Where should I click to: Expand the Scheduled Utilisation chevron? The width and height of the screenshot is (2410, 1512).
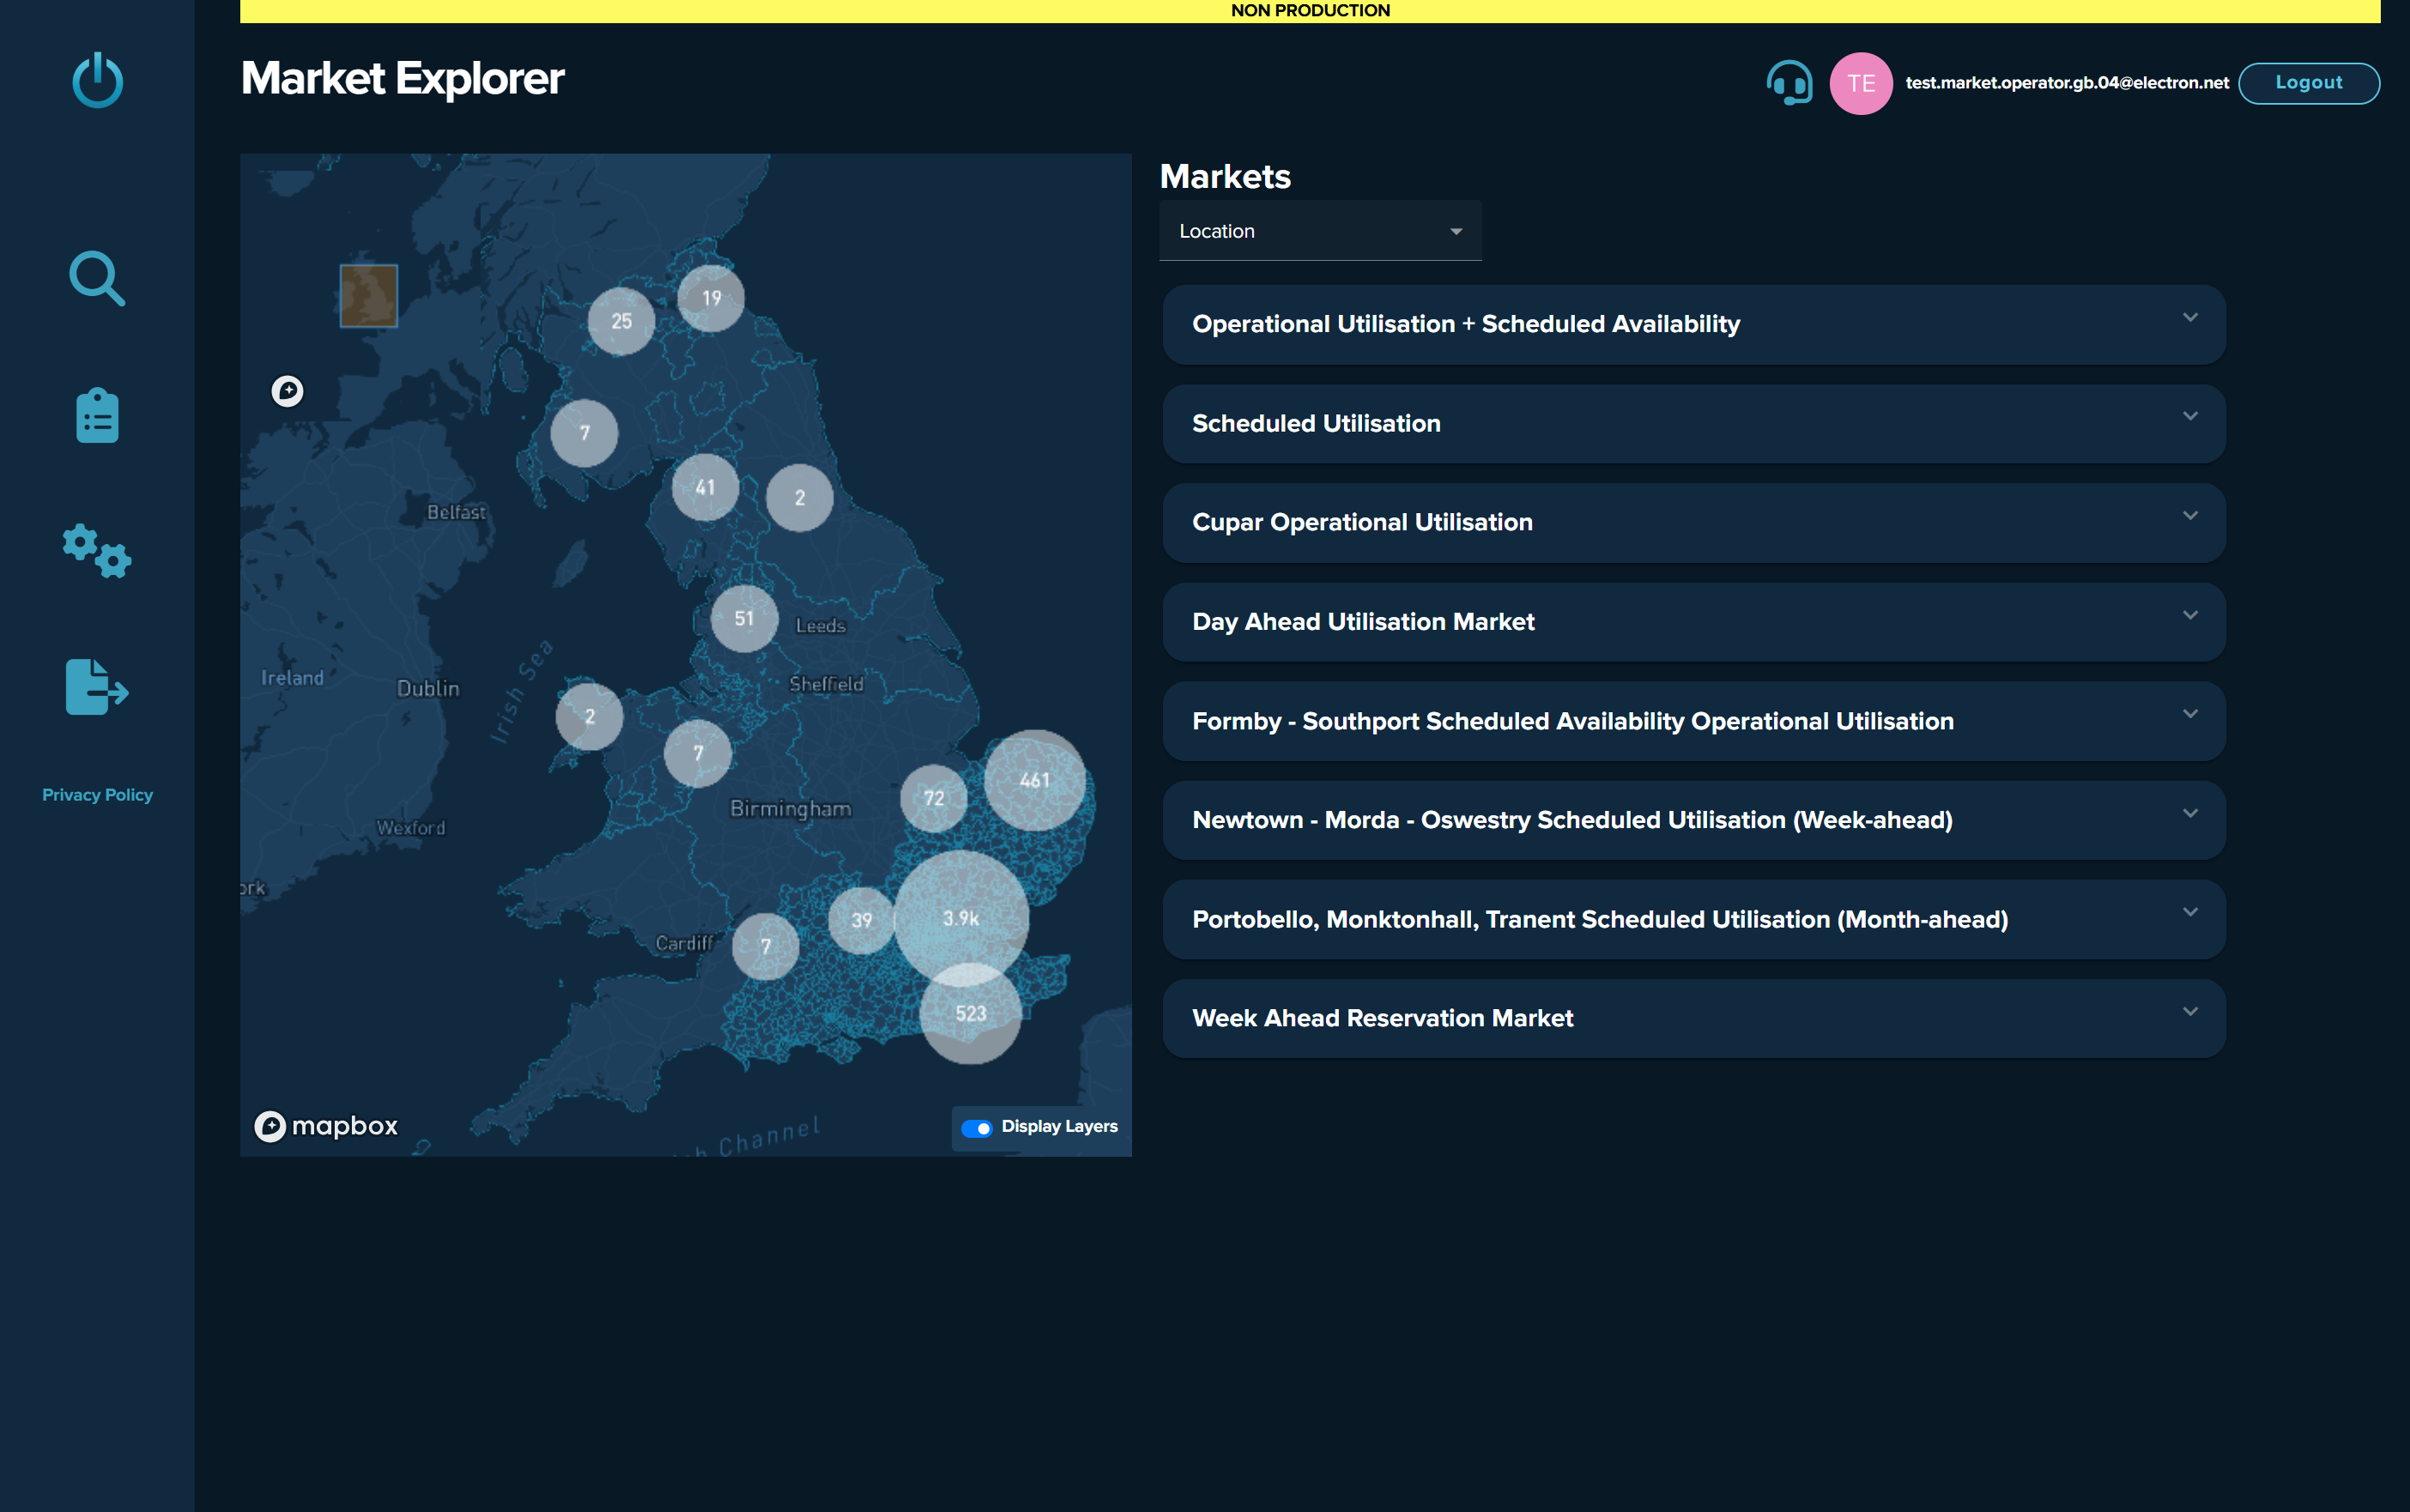2190,416
